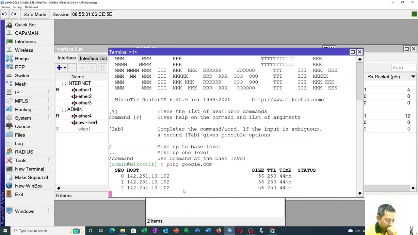Open CAPsMAN in sidebar
This screenshot has height=235, width=418.
(26, 33)
